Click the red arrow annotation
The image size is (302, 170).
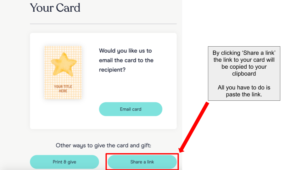click(194, 127)
